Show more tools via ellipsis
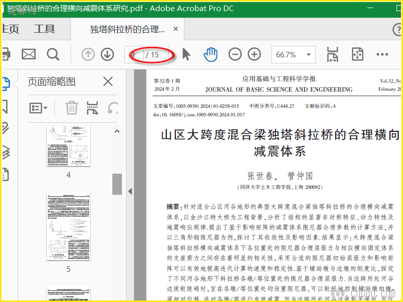 pyautogui.click(x=382, y=54)
